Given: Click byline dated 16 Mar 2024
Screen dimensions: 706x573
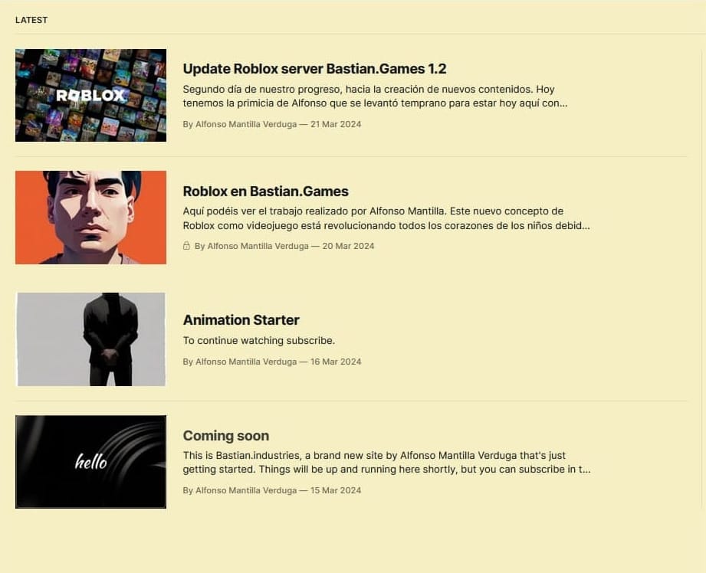Looking at the screenshot, I should (x=272, y=362).
